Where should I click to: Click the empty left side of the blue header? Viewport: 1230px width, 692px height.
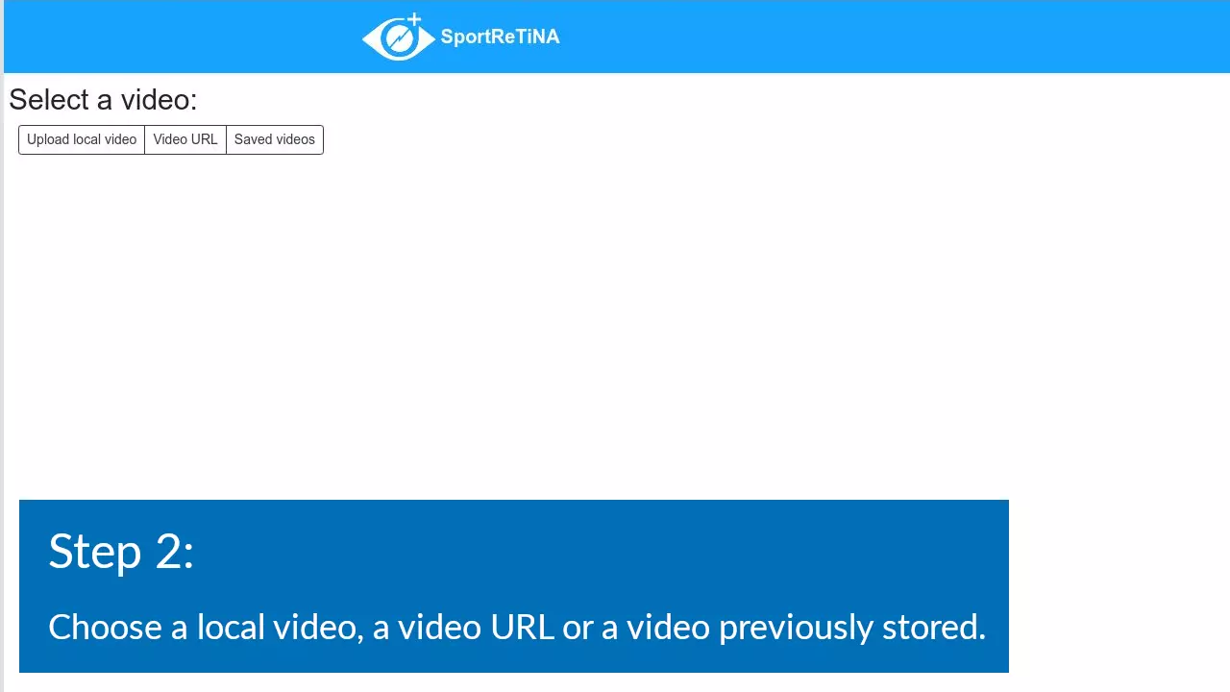pos(183,37)
